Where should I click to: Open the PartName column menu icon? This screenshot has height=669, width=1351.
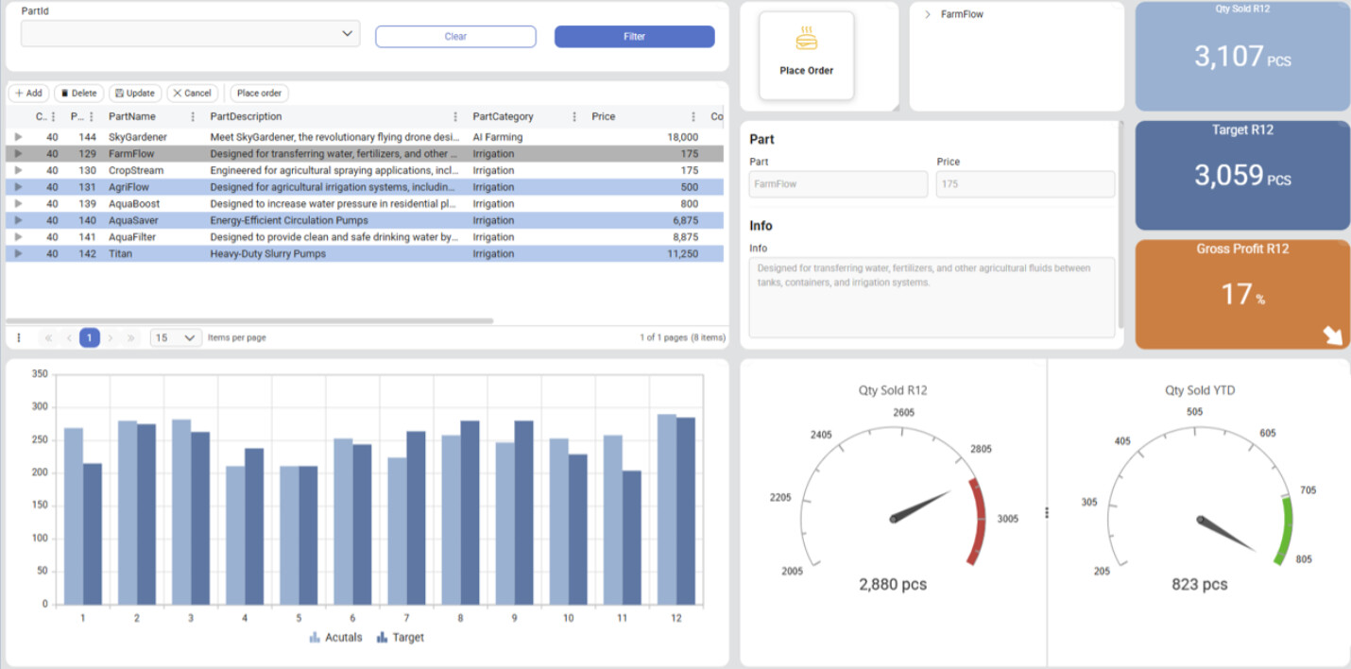[x=193, y=117]
